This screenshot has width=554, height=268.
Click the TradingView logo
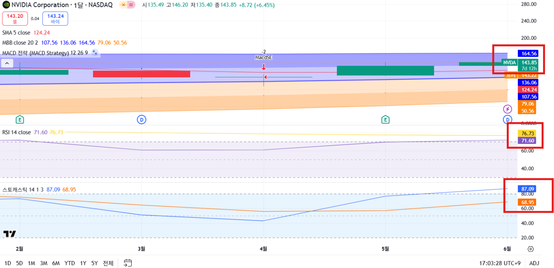(10, 234)
